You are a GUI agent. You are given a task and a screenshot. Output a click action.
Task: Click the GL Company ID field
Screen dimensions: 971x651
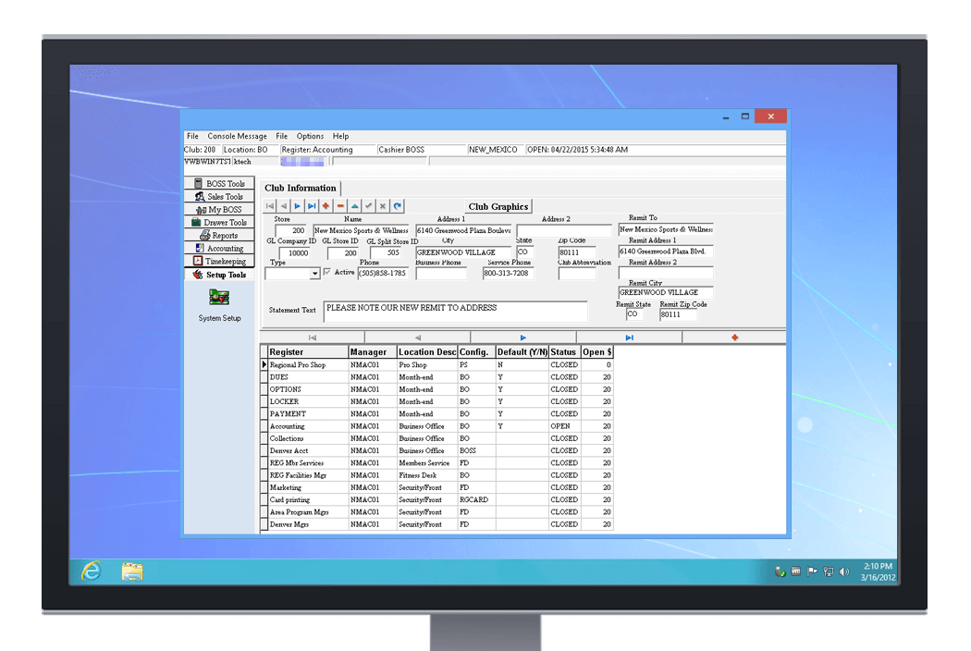pos(295,252)
